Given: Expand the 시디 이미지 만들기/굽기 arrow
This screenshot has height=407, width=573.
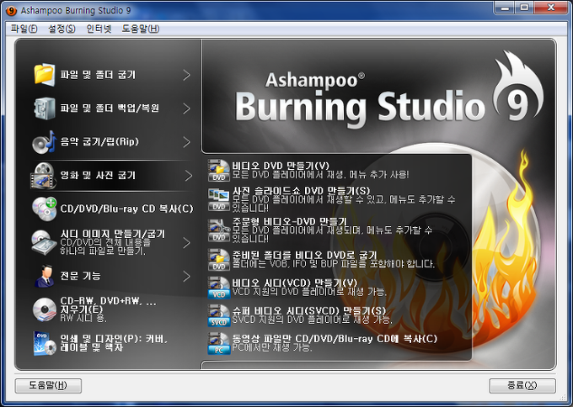Looking at the screenshot, I should tap(187, 242).
